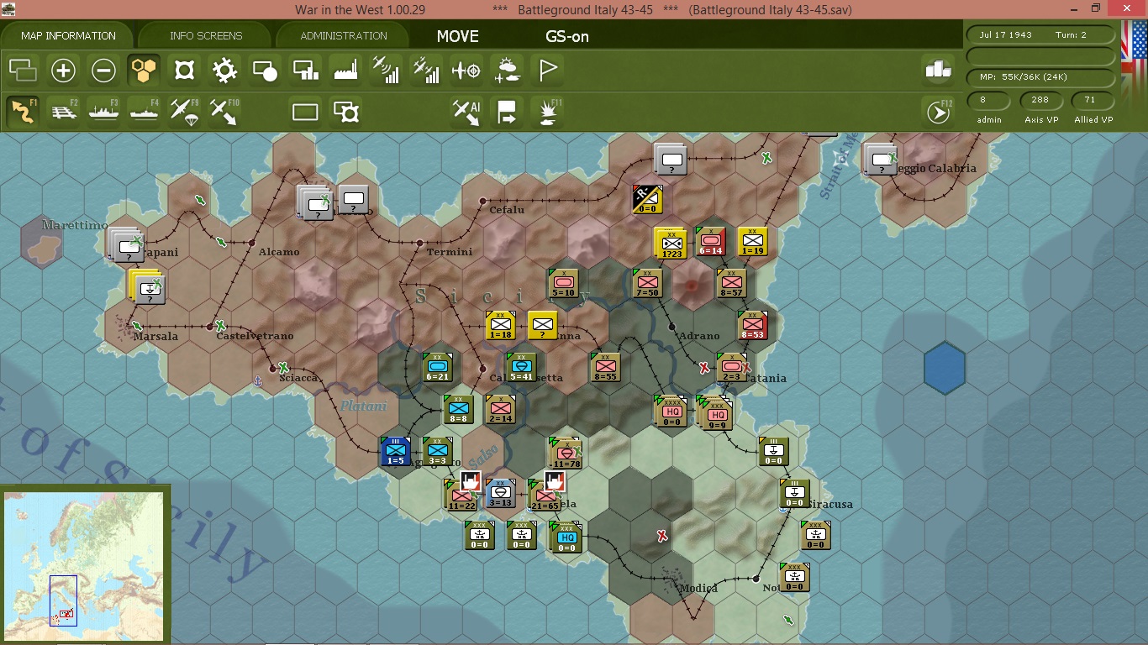Viewport: 1148px width, 645px height.
Task: Select Rail mode (F2)
Action: click(63, 112)
